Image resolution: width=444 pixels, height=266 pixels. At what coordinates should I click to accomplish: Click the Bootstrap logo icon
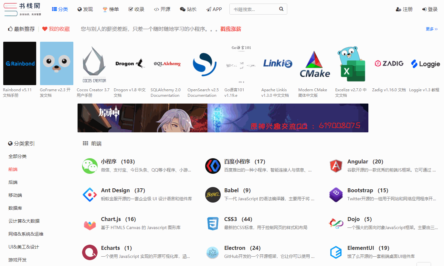[x=336, y=194]
